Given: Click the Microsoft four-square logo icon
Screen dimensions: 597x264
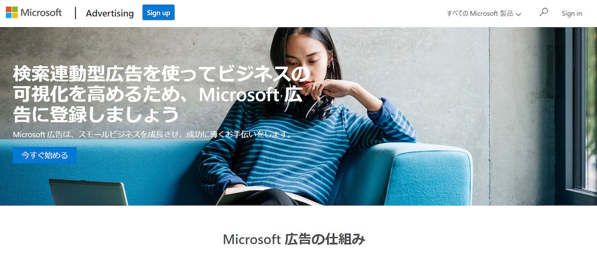Looking at the screenshot, I should pyautogui.click(x=11, y=12).
